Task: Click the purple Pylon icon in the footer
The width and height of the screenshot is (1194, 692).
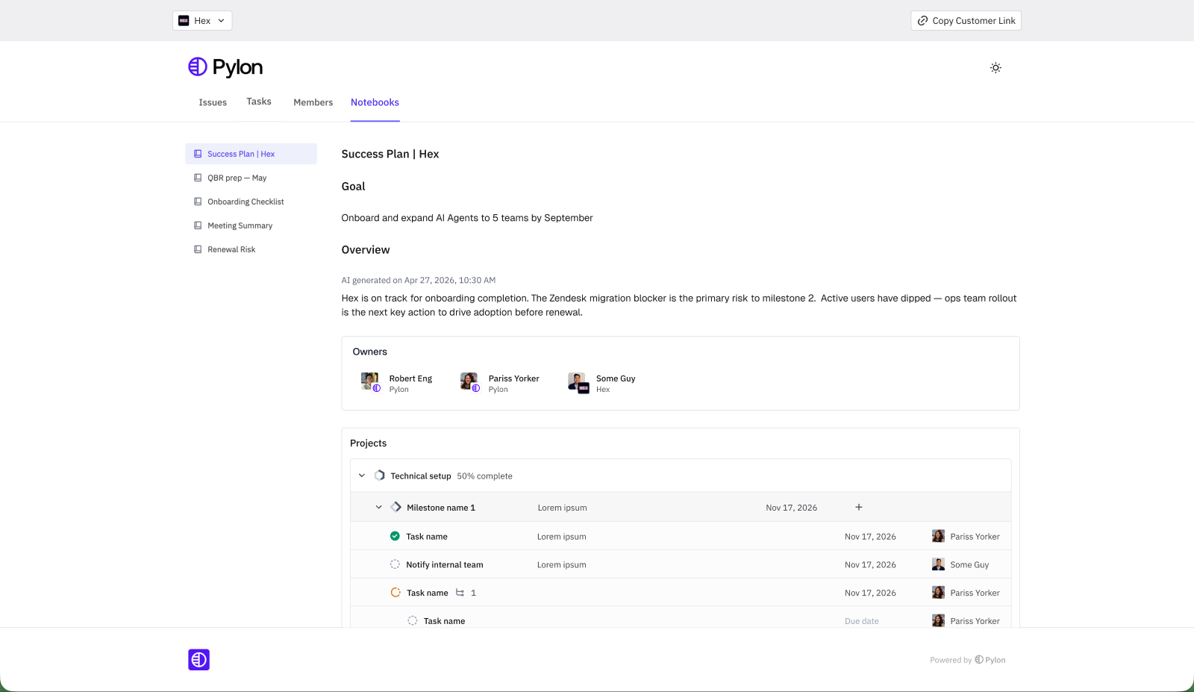Action: 199,660
